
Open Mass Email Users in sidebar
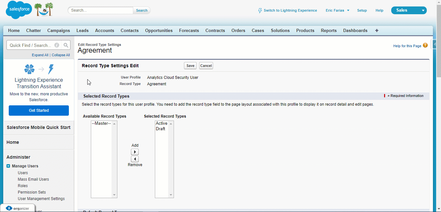tap(33, 179)
